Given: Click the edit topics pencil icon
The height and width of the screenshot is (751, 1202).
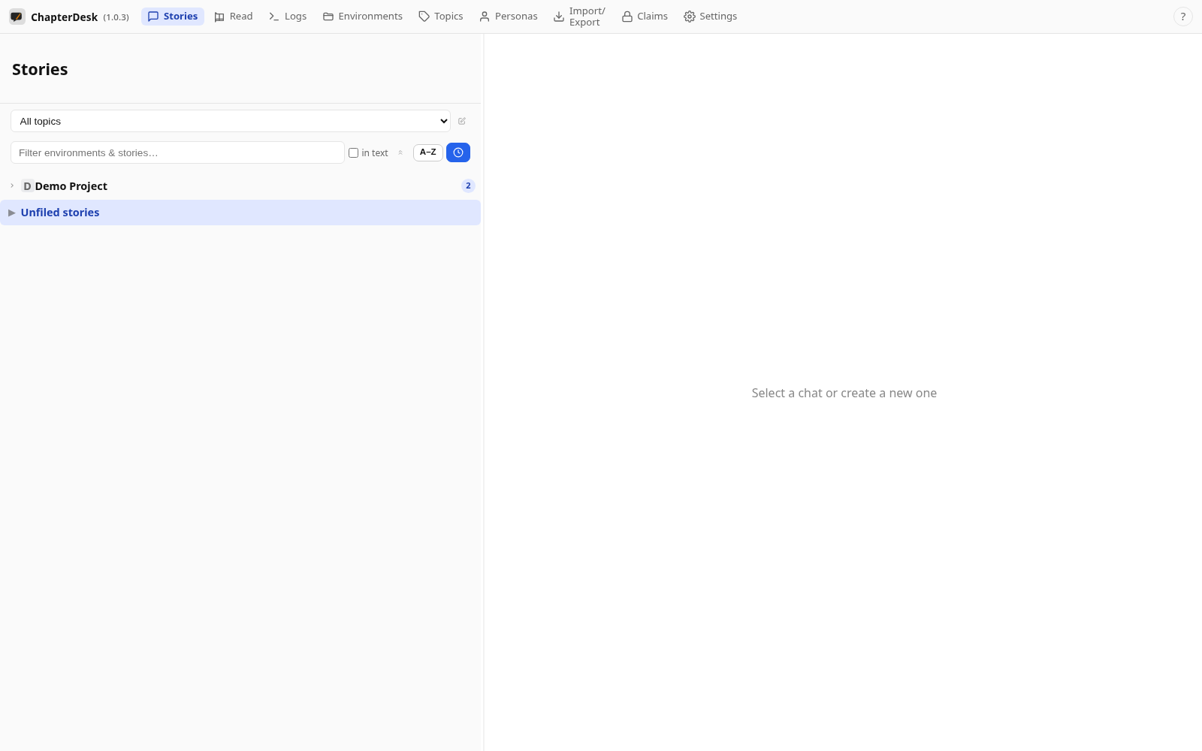Looking at the screenshot, I should [x=462, y=121].
